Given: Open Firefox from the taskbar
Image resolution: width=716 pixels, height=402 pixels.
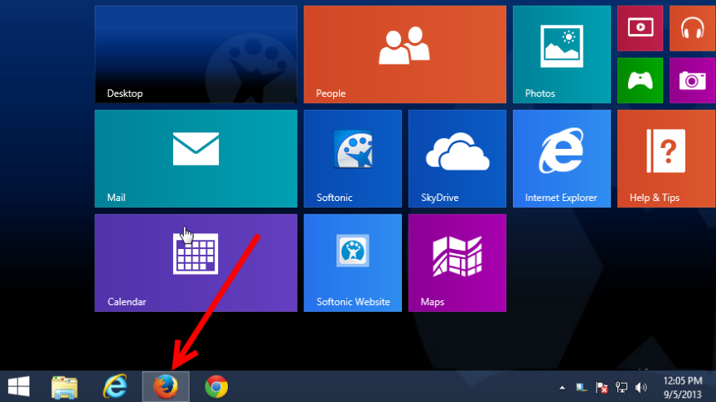Looking at the screenshot, I should pyautogui.click(x=166, y=386).
